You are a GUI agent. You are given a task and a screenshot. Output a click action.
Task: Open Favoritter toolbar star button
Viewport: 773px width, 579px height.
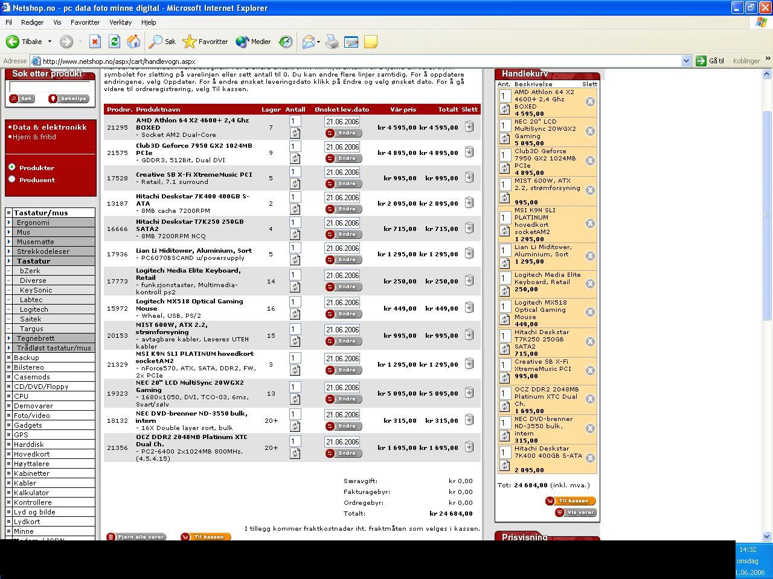(205, 42)
